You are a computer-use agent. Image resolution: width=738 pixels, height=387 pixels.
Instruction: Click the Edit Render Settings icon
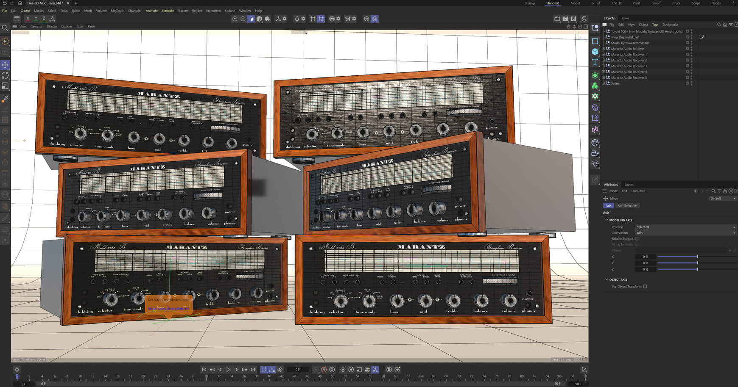tap(573, 19)
